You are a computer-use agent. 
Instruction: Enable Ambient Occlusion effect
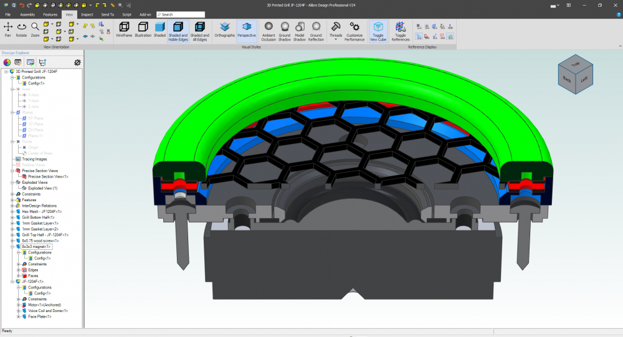click(269, 30)
